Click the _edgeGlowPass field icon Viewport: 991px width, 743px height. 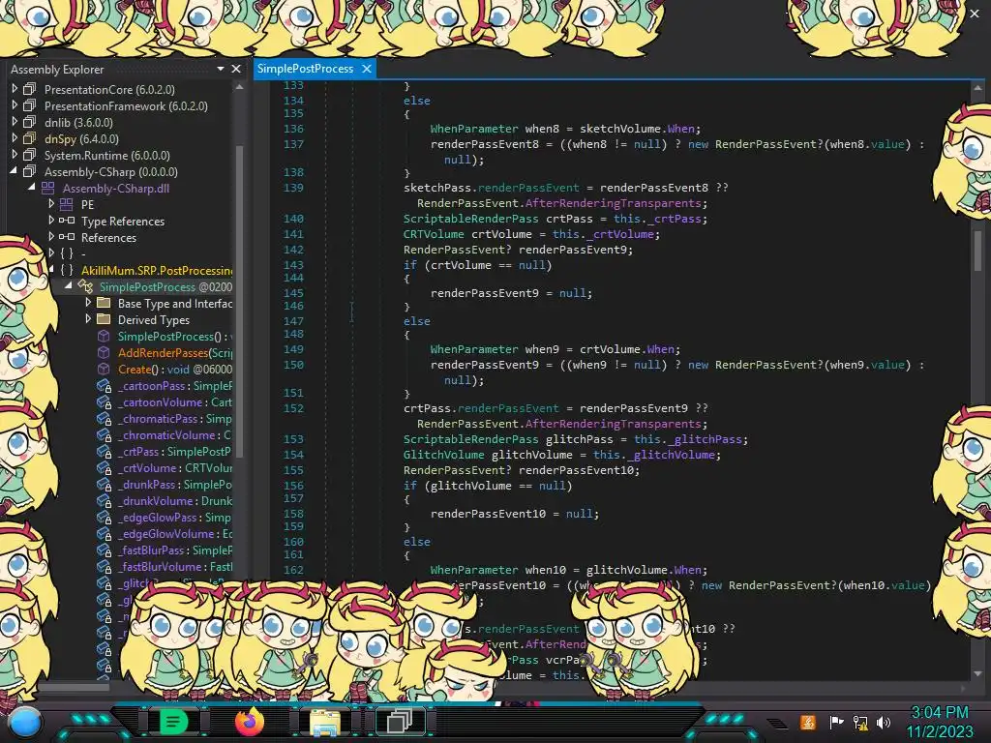(x=104, y=517)
